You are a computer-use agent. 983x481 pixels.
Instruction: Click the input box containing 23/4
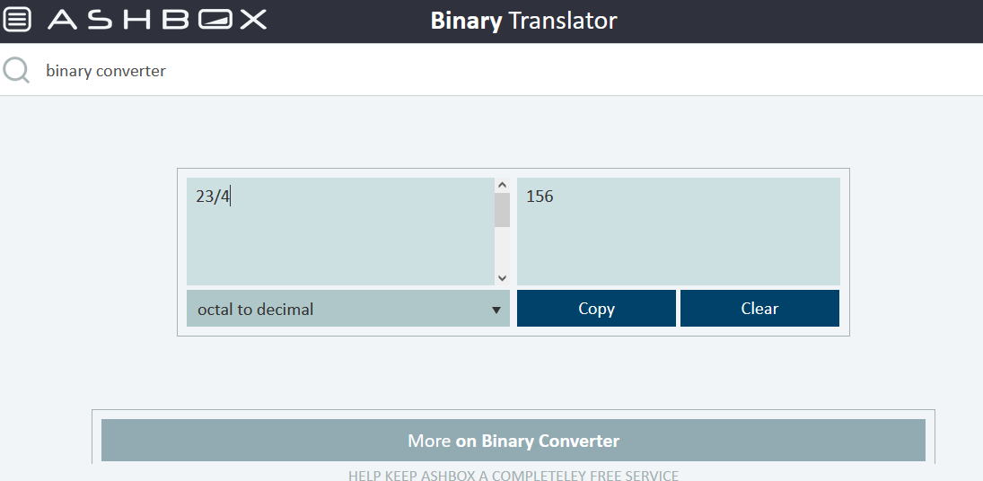click(x=340, y=232)
